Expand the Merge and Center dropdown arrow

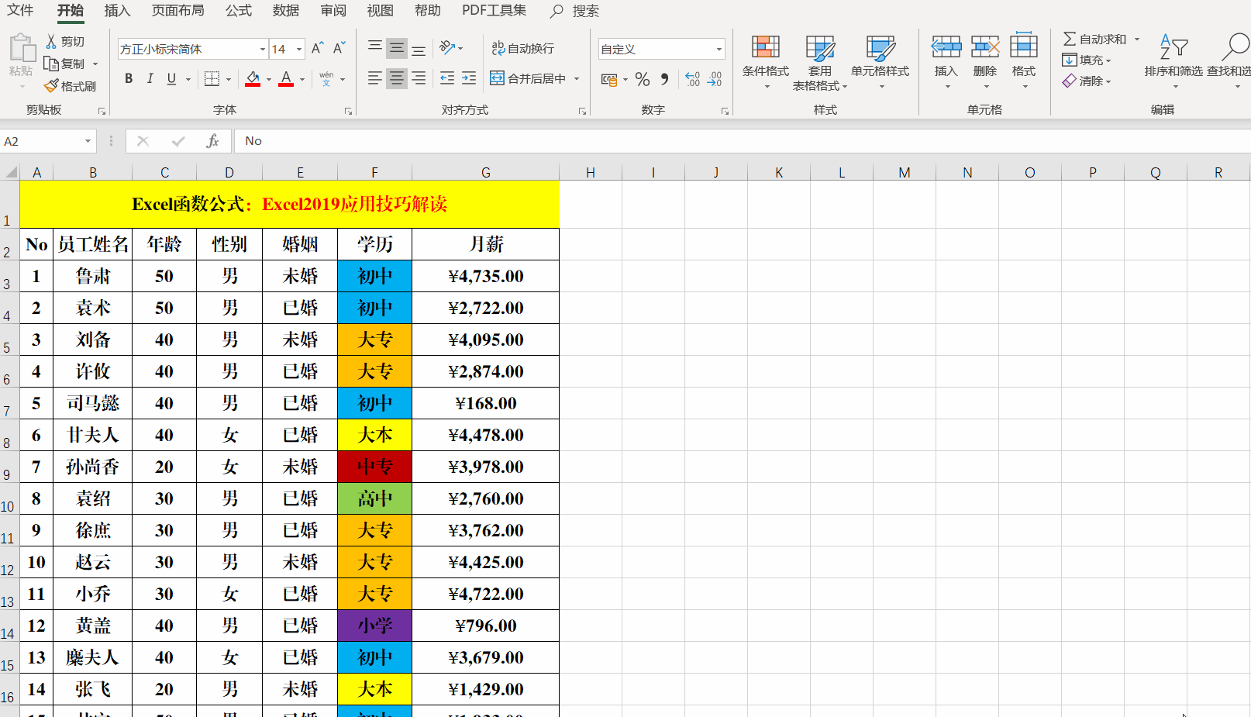click(x=577, y=78)
